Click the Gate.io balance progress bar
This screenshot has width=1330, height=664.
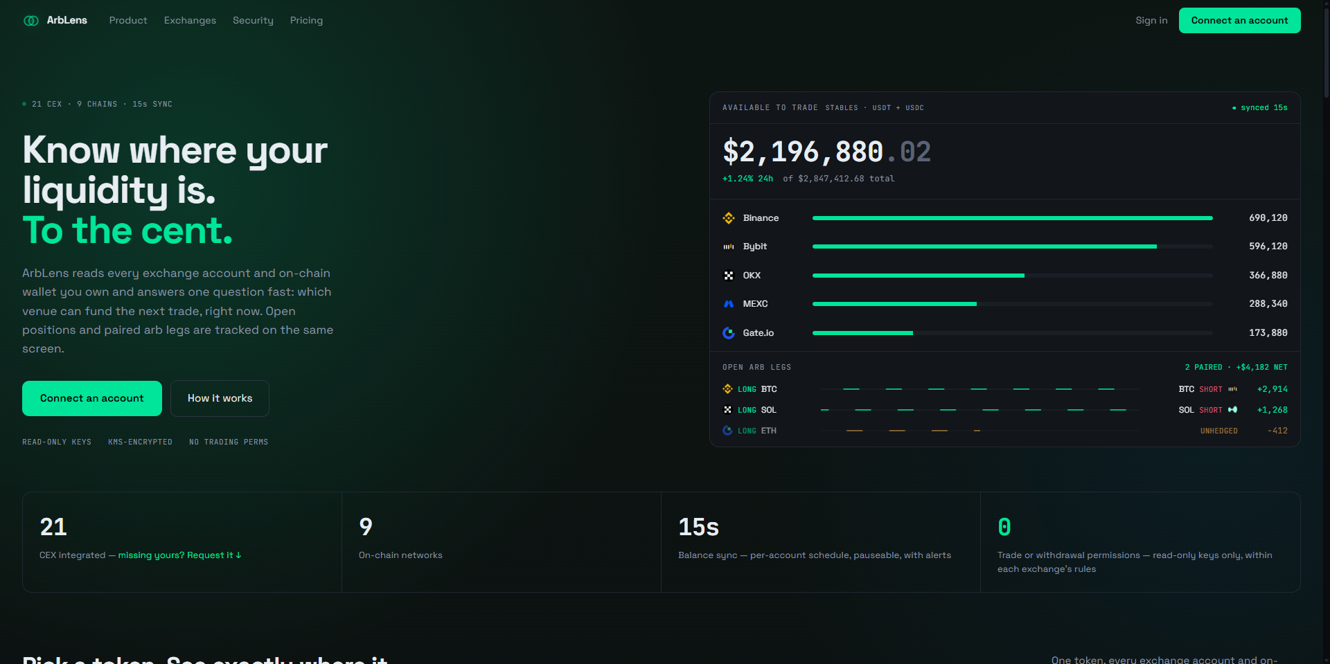[1013, 333]
